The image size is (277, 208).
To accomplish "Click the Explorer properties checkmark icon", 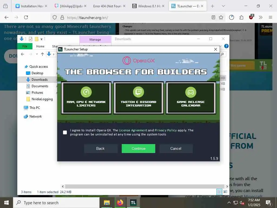I will [x=31, y=39].
